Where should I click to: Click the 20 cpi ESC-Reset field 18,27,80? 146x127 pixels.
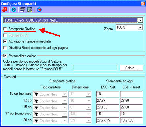click(131, 120)
